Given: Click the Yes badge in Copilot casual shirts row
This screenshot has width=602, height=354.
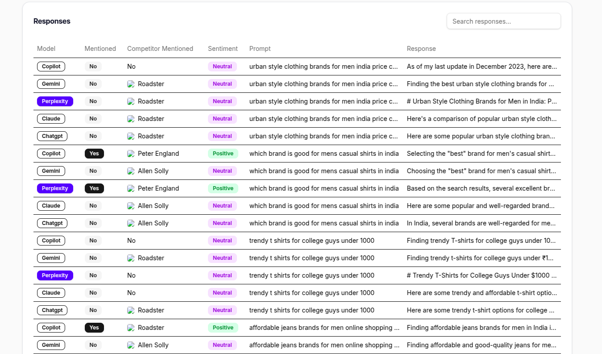Looking at the screenshot, I should [x=94, y=154].
